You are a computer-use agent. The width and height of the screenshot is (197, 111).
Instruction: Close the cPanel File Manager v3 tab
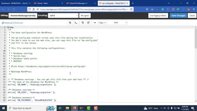(95, 3)
